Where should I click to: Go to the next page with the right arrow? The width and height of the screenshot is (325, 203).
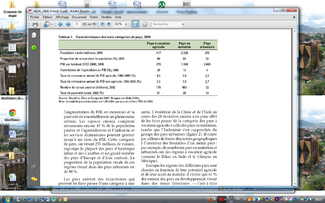click(68, 24)
